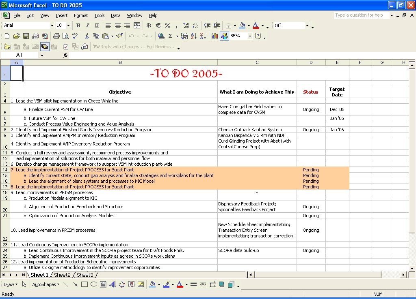Toggle the Drawing toolbar button
Screen dimensions: 416x299
[224, 36]
